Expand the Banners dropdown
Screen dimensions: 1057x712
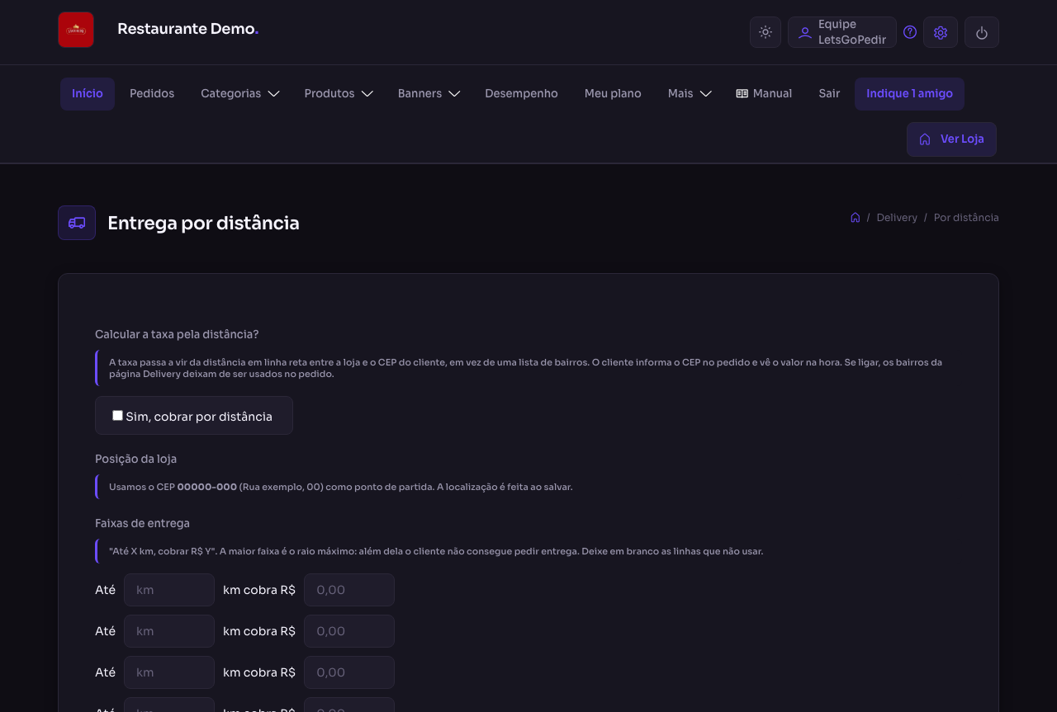pyautogui.click(x=429, y=94)
